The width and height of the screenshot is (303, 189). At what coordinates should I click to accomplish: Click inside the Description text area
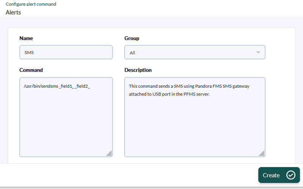(x=195, y=125)
